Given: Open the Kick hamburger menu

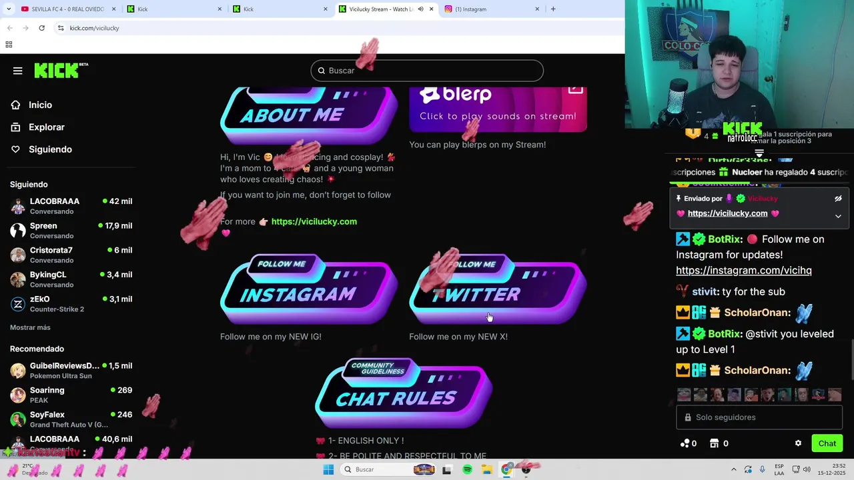Looking at the screenshot, I should [18, 71].
